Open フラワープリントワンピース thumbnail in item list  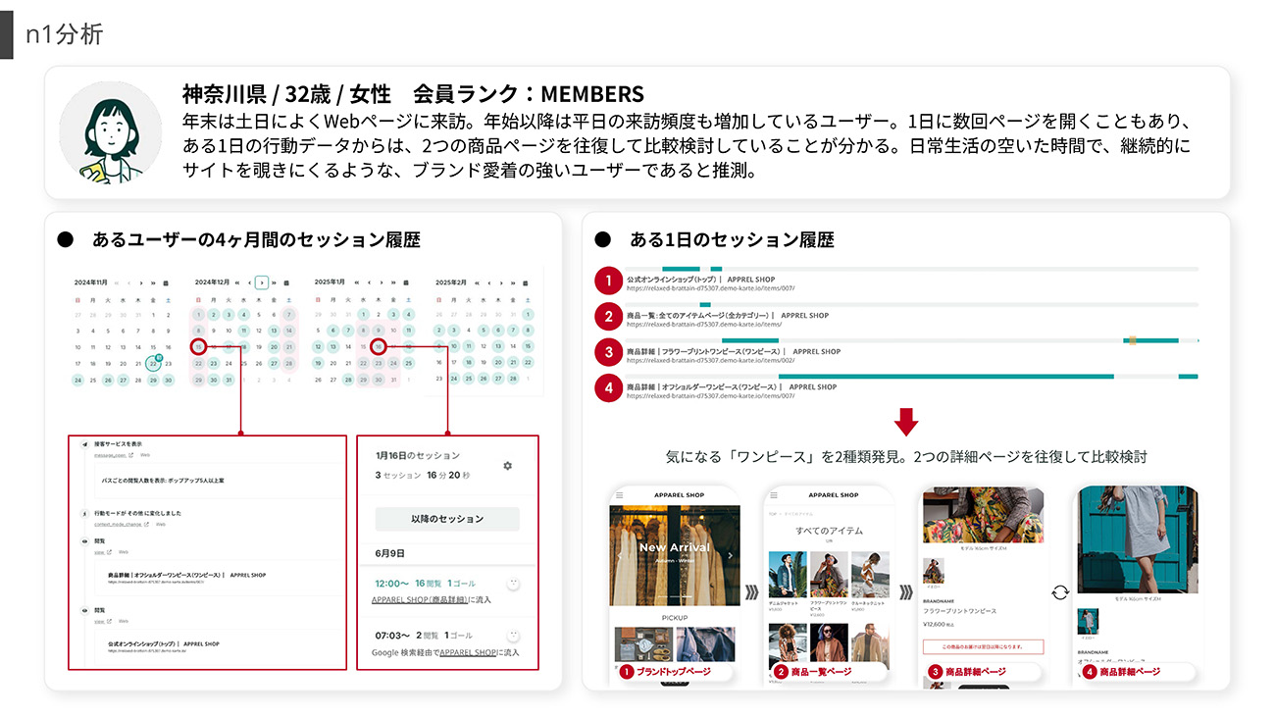[x=829, y=575]
